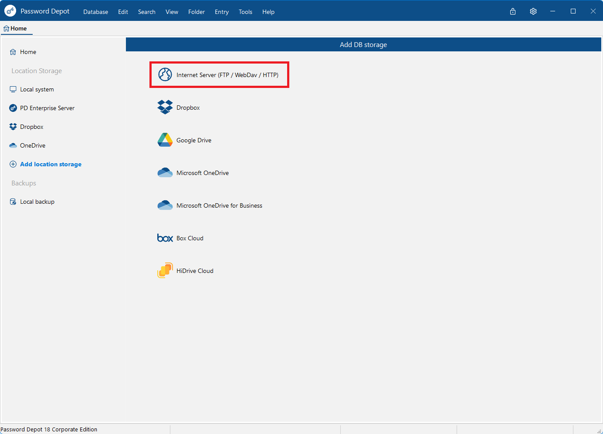Click the Box Cloud logo icon
603x434 pixels.
point(165,238)
